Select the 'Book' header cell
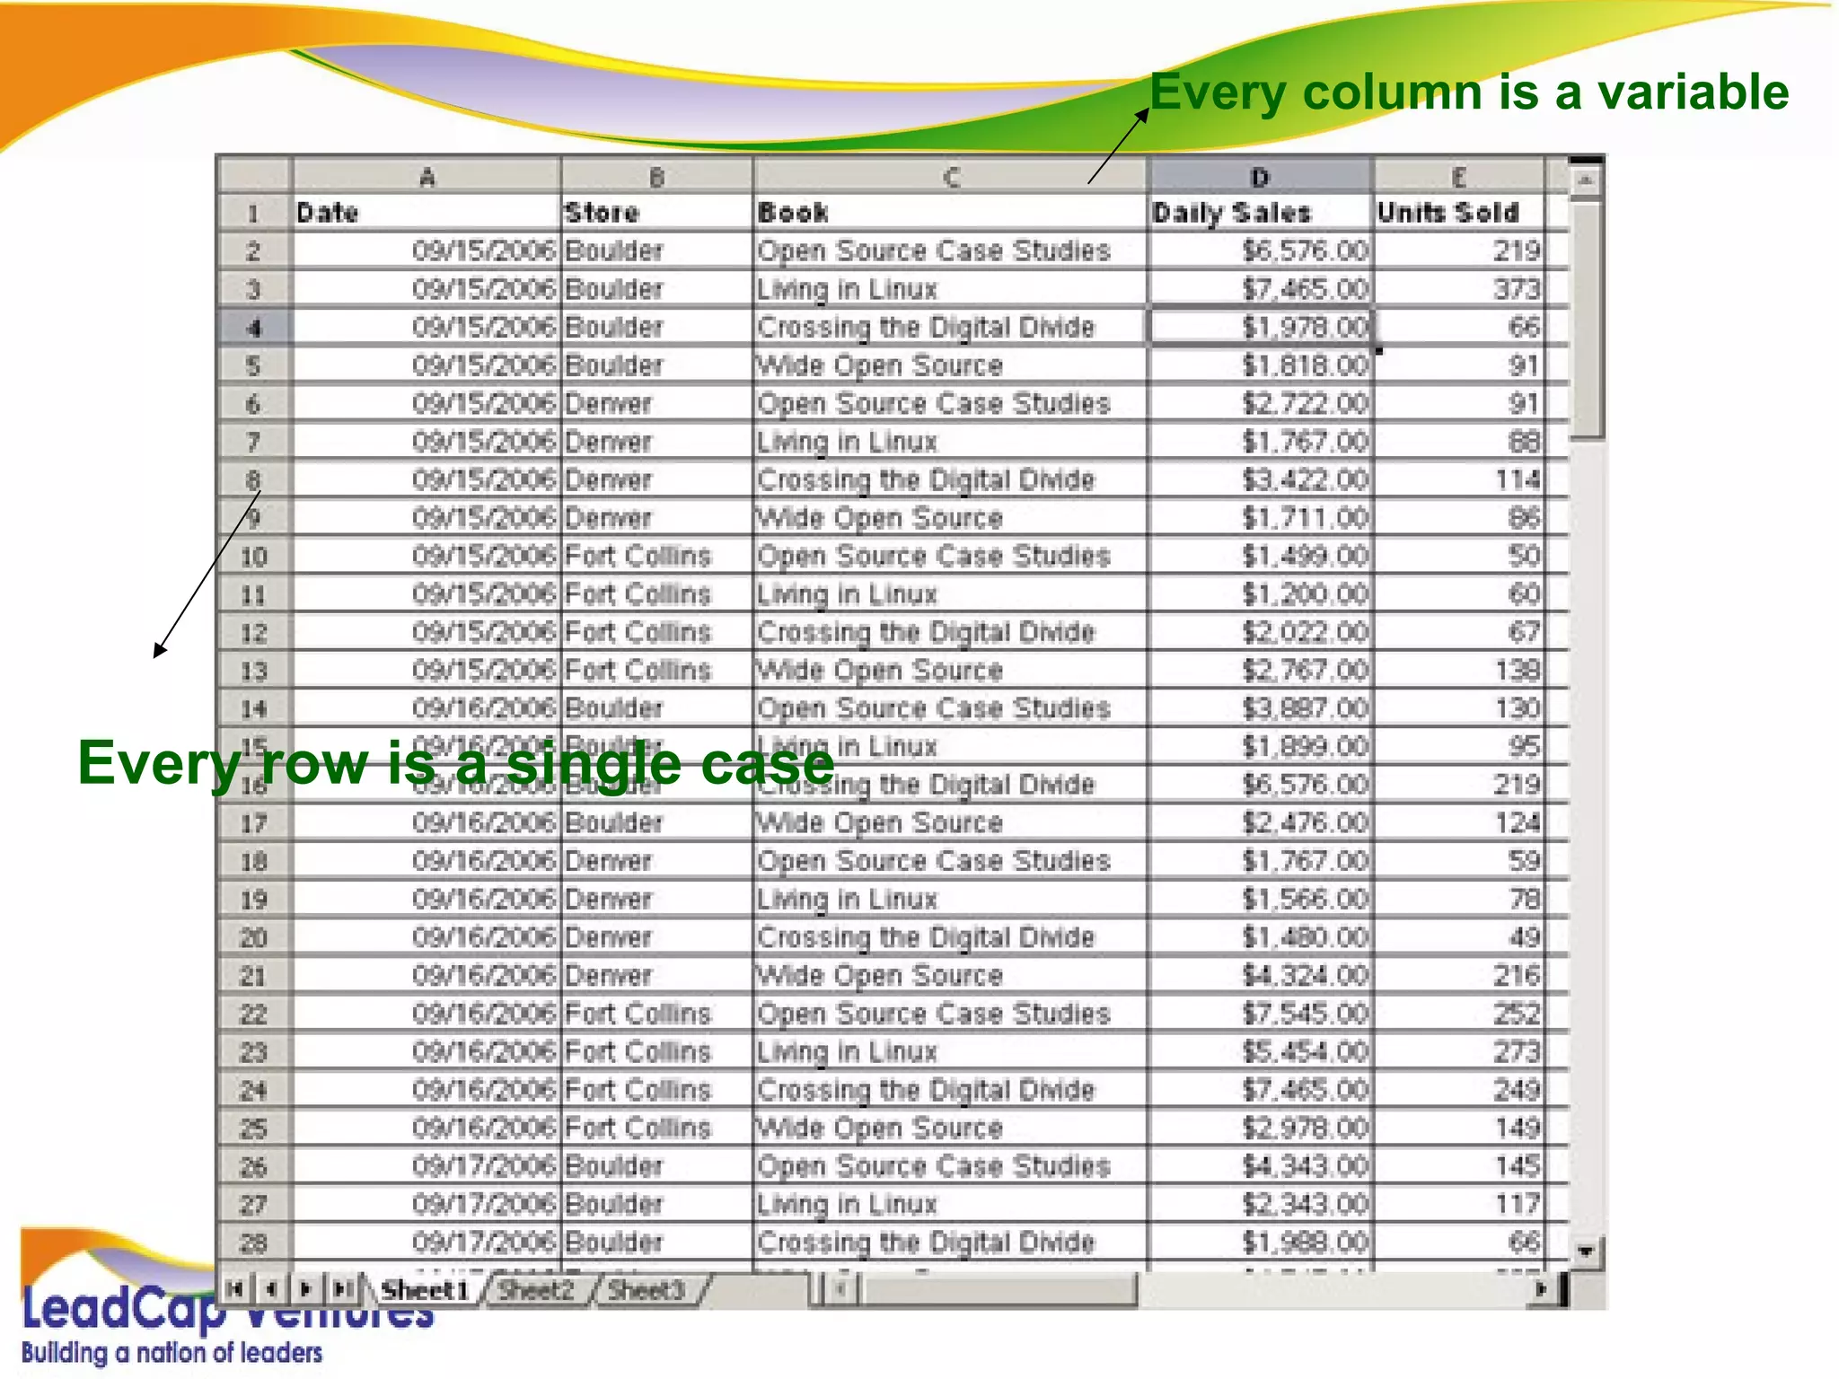The width and height of the screenshot is (1839, 1379). (951, 213)
